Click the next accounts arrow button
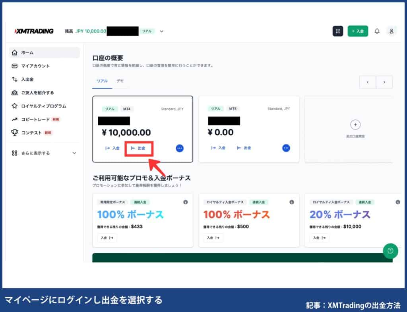The width and height of the screenshot is (407, 312). point(384,82)
